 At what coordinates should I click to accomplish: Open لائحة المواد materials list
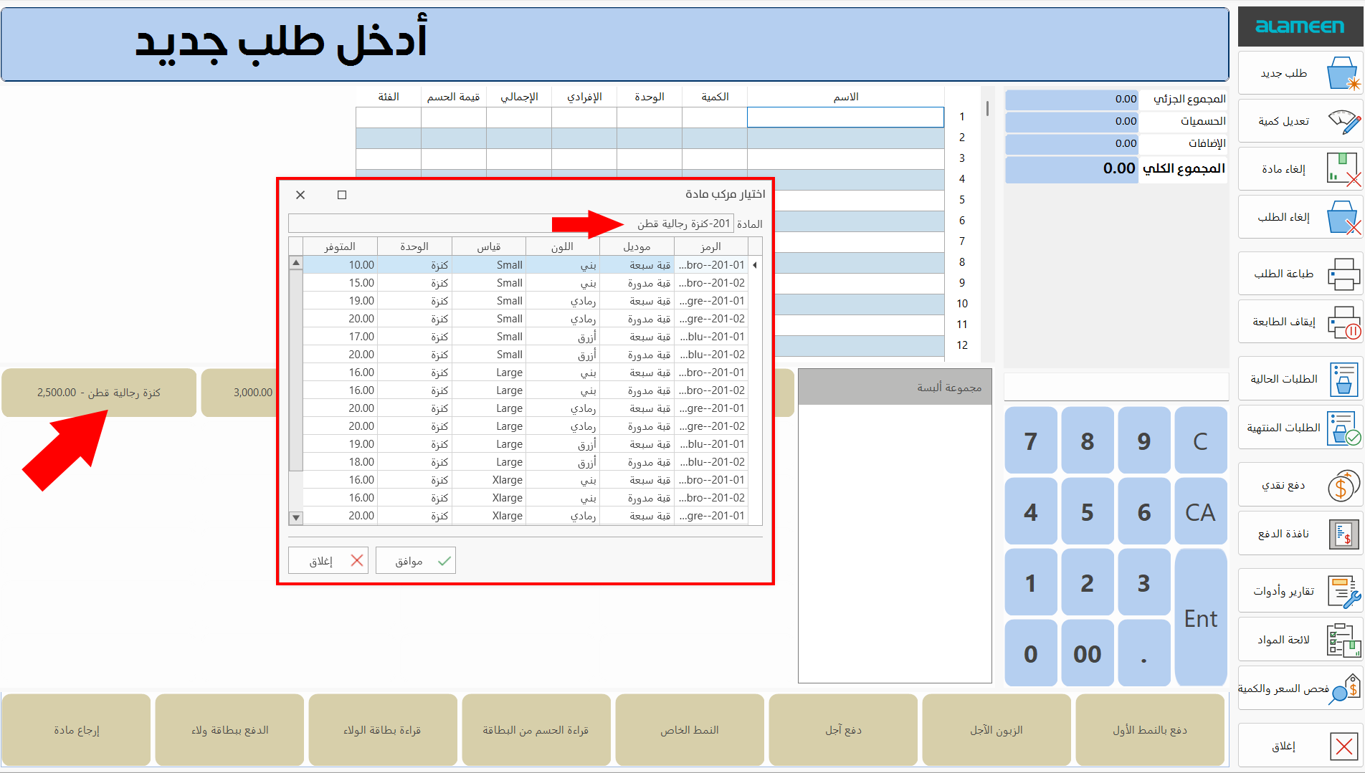1299,638
